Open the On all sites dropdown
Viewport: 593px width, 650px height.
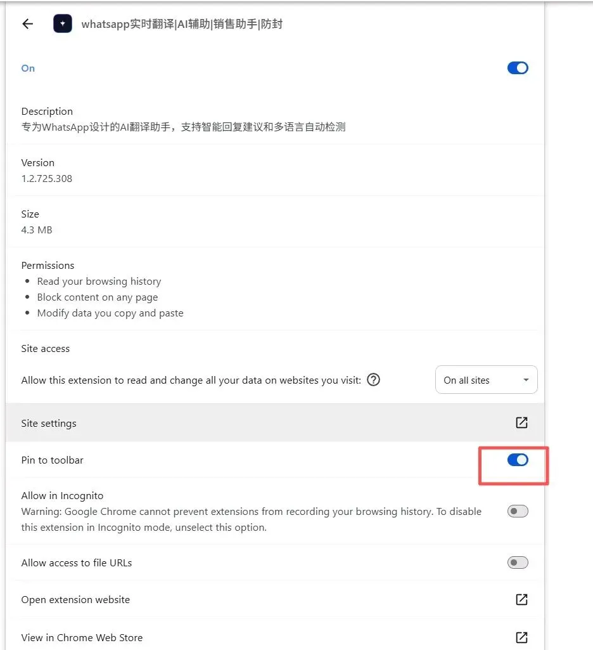486,380
